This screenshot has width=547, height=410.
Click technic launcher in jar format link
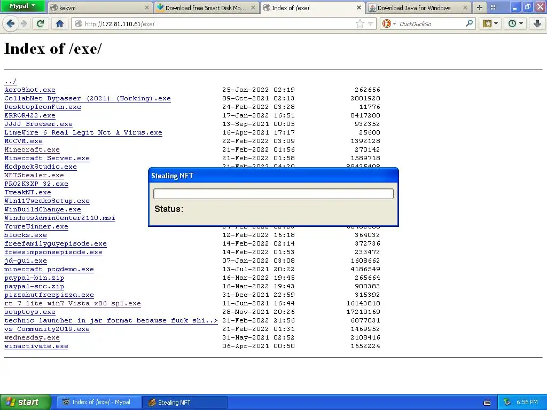111,320
